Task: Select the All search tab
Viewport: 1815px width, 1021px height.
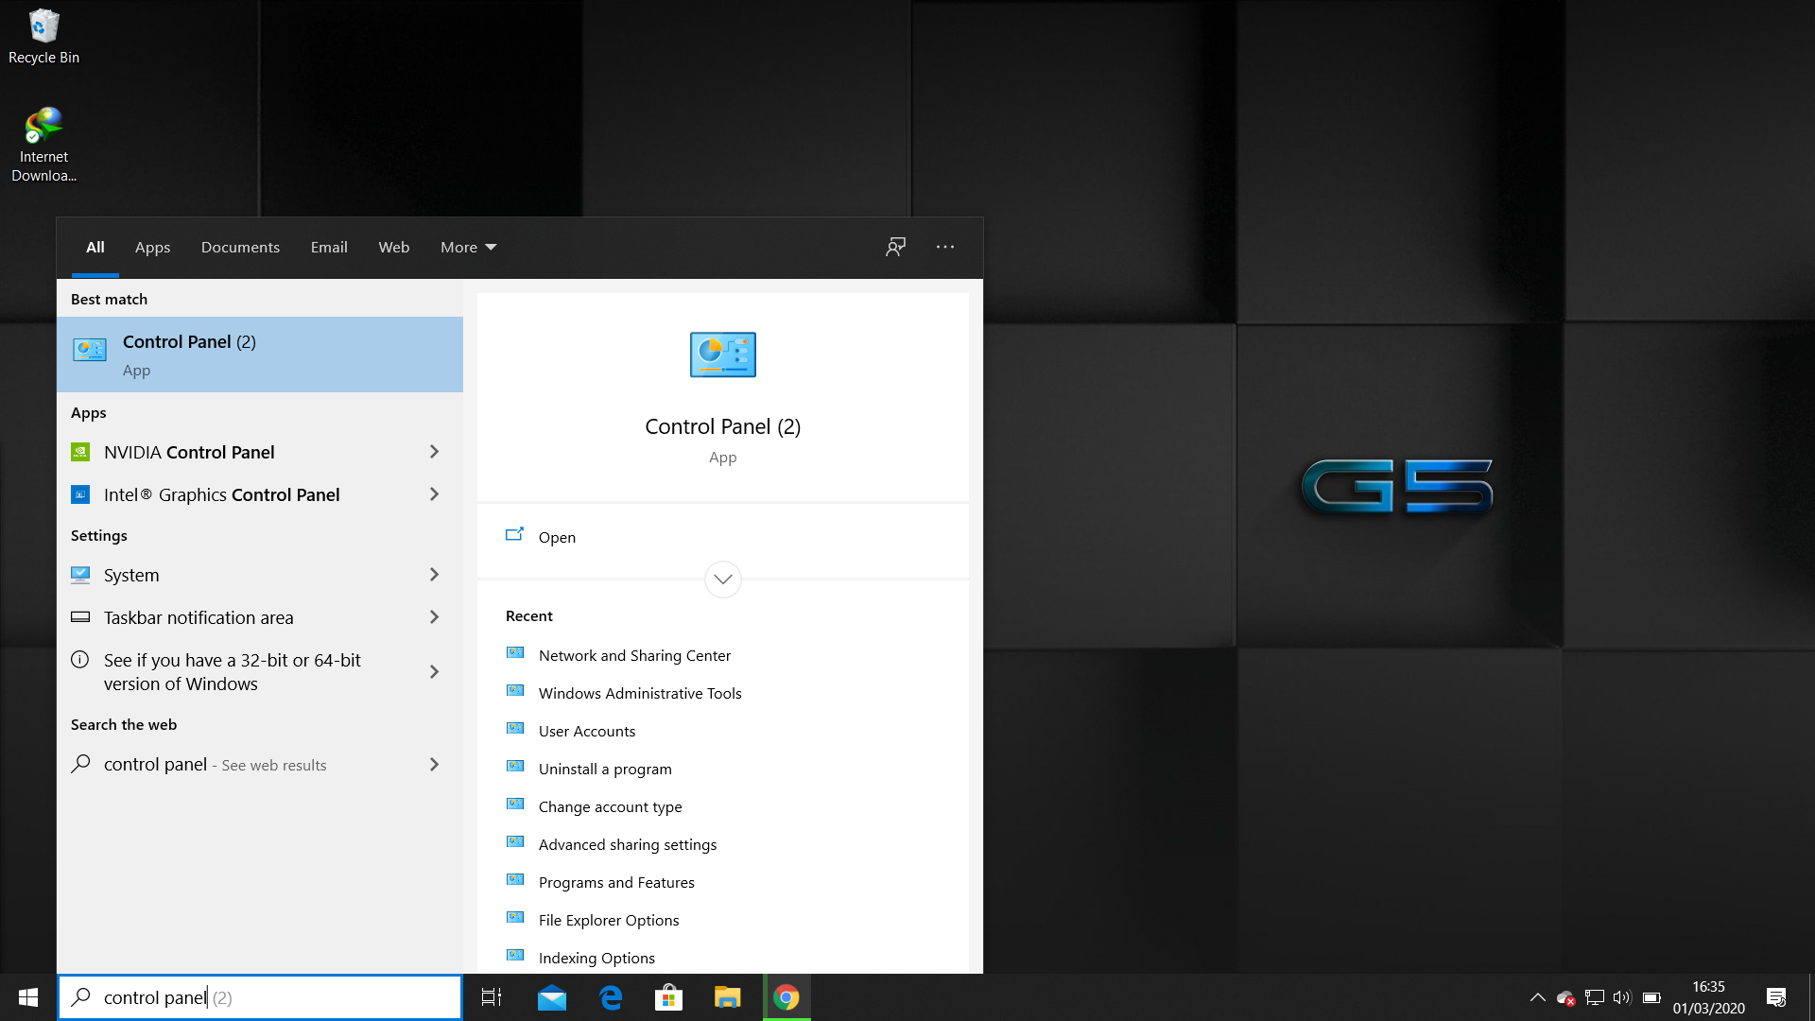Action: click(x=95, y=247)
